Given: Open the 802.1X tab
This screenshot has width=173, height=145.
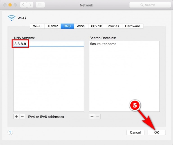Looking at the screenshot, I should [x=96, y=26].
